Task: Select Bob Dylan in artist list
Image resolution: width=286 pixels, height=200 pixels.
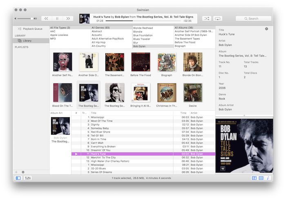Action: click(153, 46)
